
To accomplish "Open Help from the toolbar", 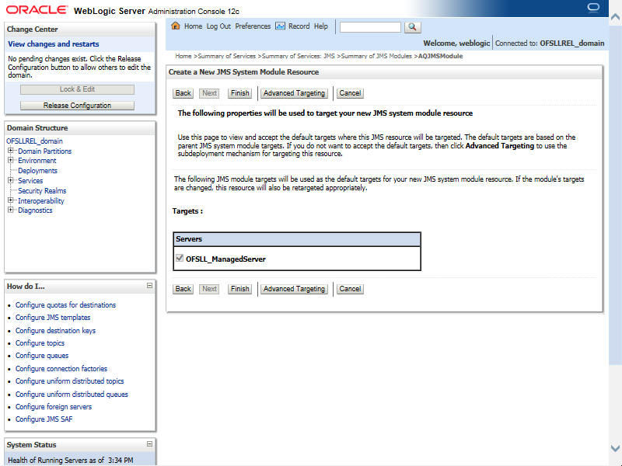I will coord(321,26).
